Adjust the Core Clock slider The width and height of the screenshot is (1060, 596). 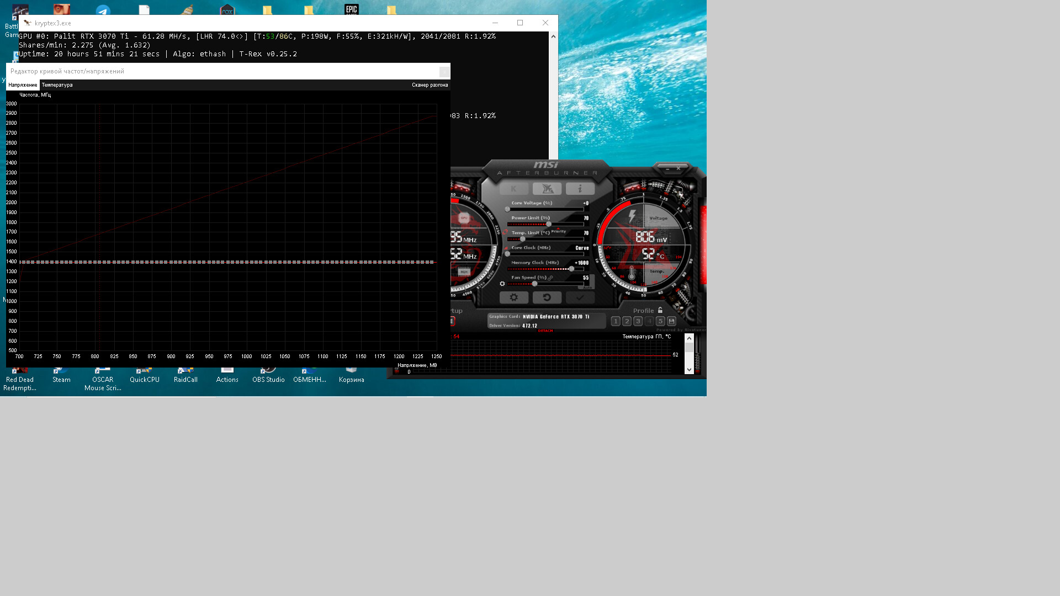[545, 254]
